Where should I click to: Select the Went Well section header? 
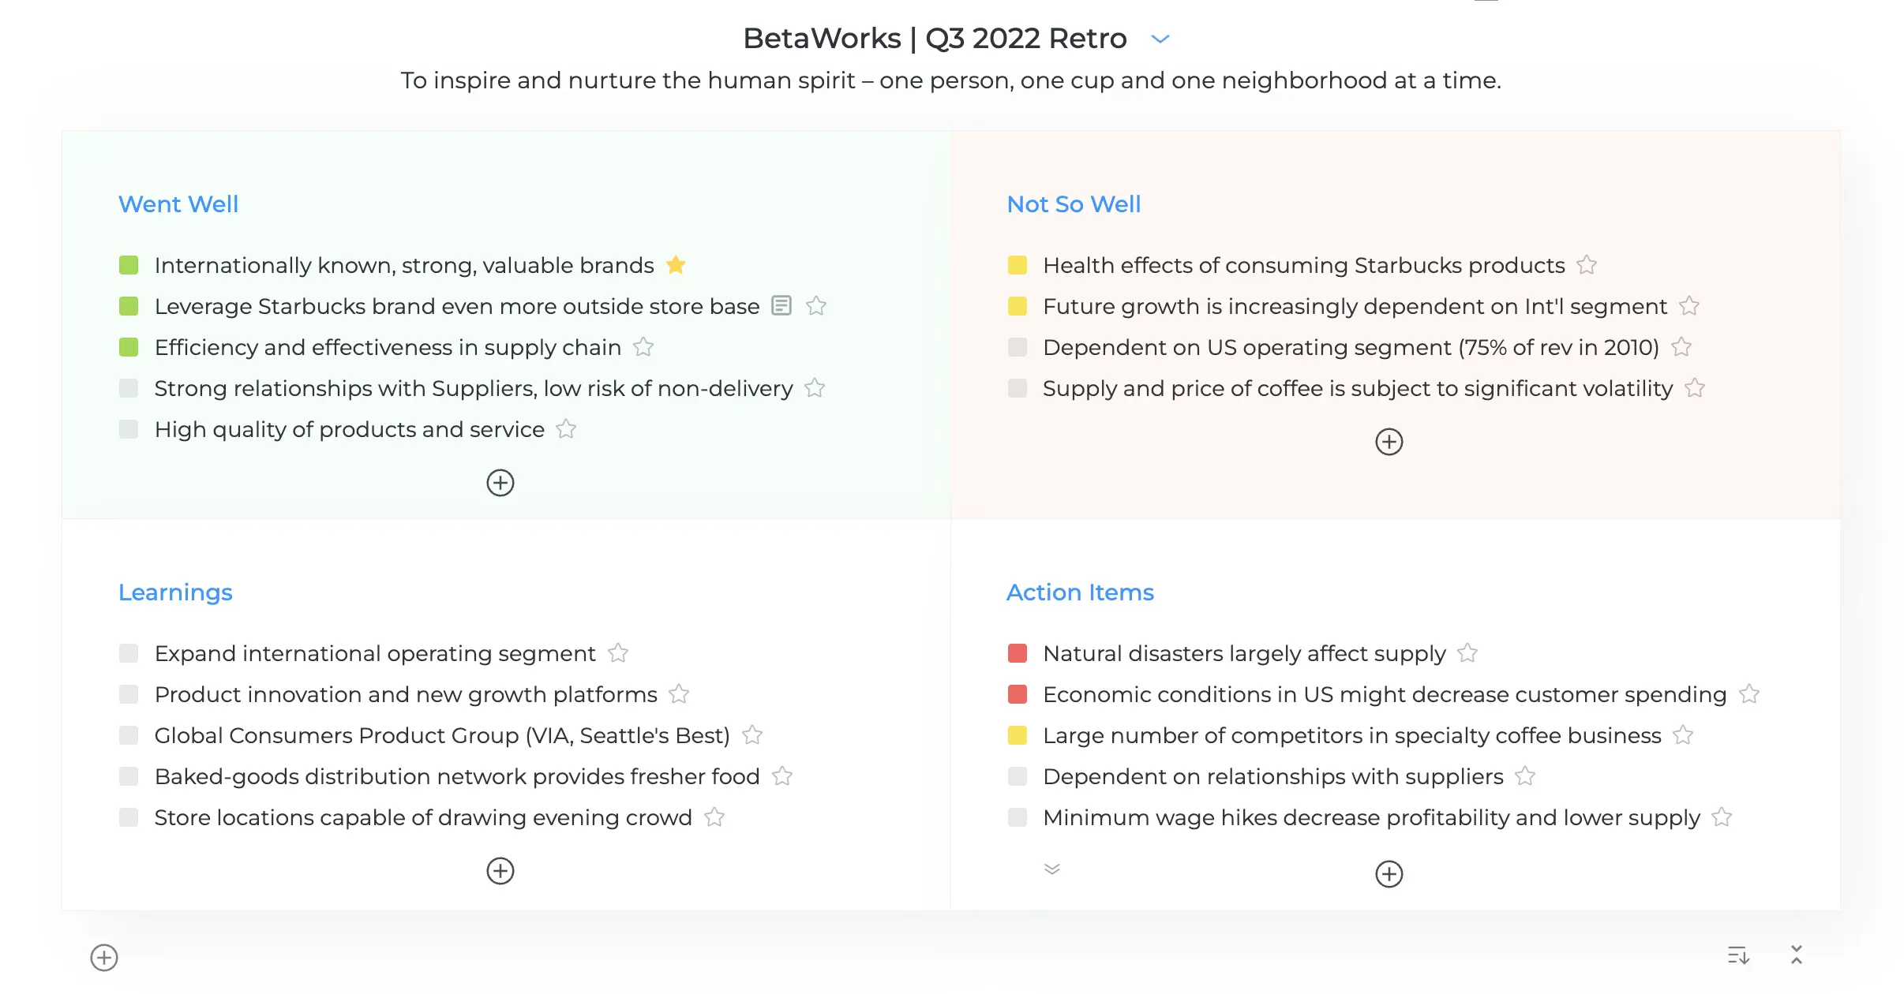point(178,204)
